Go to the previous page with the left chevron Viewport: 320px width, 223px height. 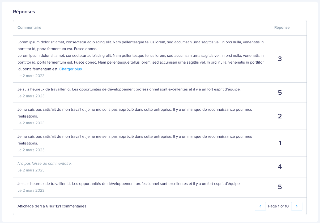[x=260, y=206]
